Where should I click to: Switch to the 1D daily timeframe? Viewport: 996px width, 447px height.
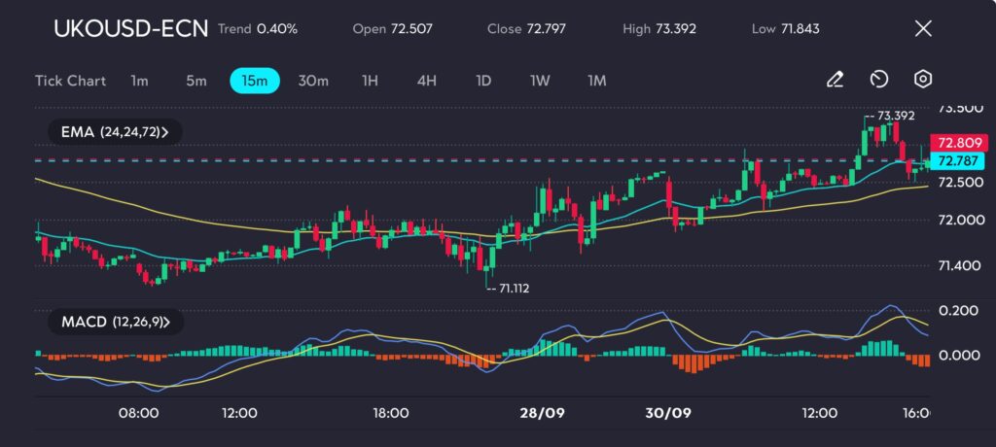pos(483,81)
